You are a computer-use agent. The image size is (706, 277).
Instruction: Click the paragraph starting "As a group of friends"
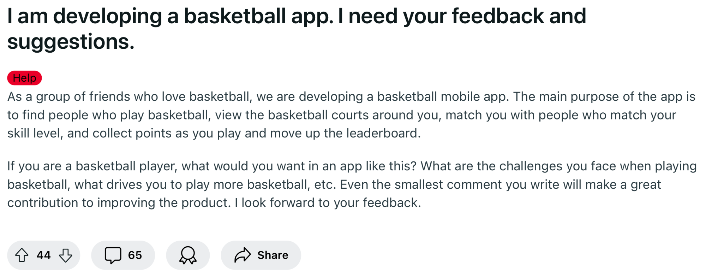[351, 115]
